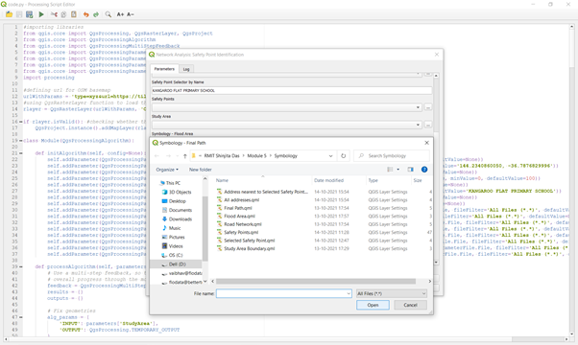Select Dell (D:) drive
The height and width of the screenshot is (345, 578).
click(x=177, y=264)
